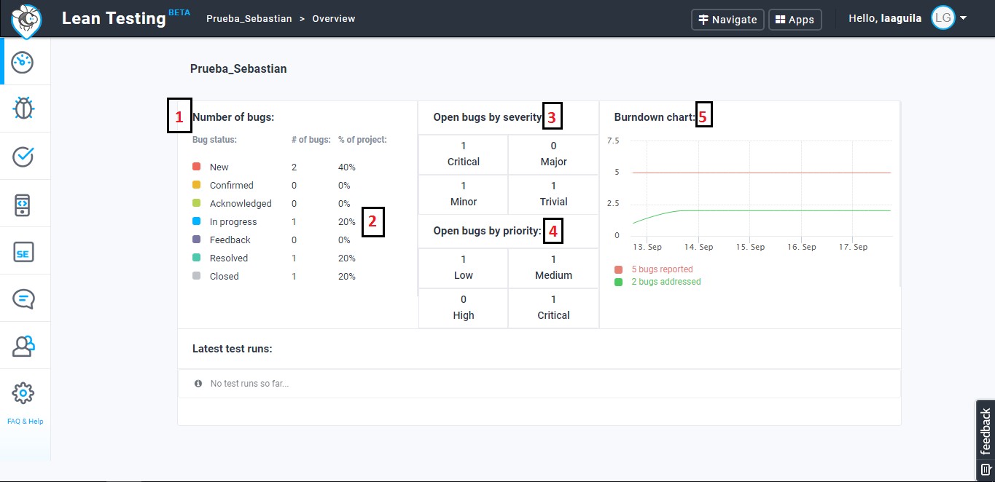Click the red New status color swatch

pyautogui.click(x=196, y=167)
